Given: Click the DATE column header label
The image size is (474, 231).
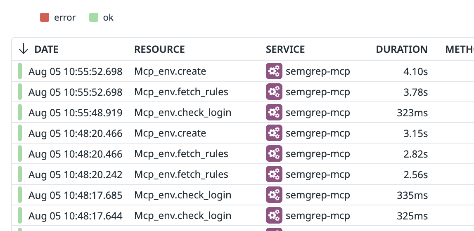Looking at the screenshot, I should click(46, 49).
